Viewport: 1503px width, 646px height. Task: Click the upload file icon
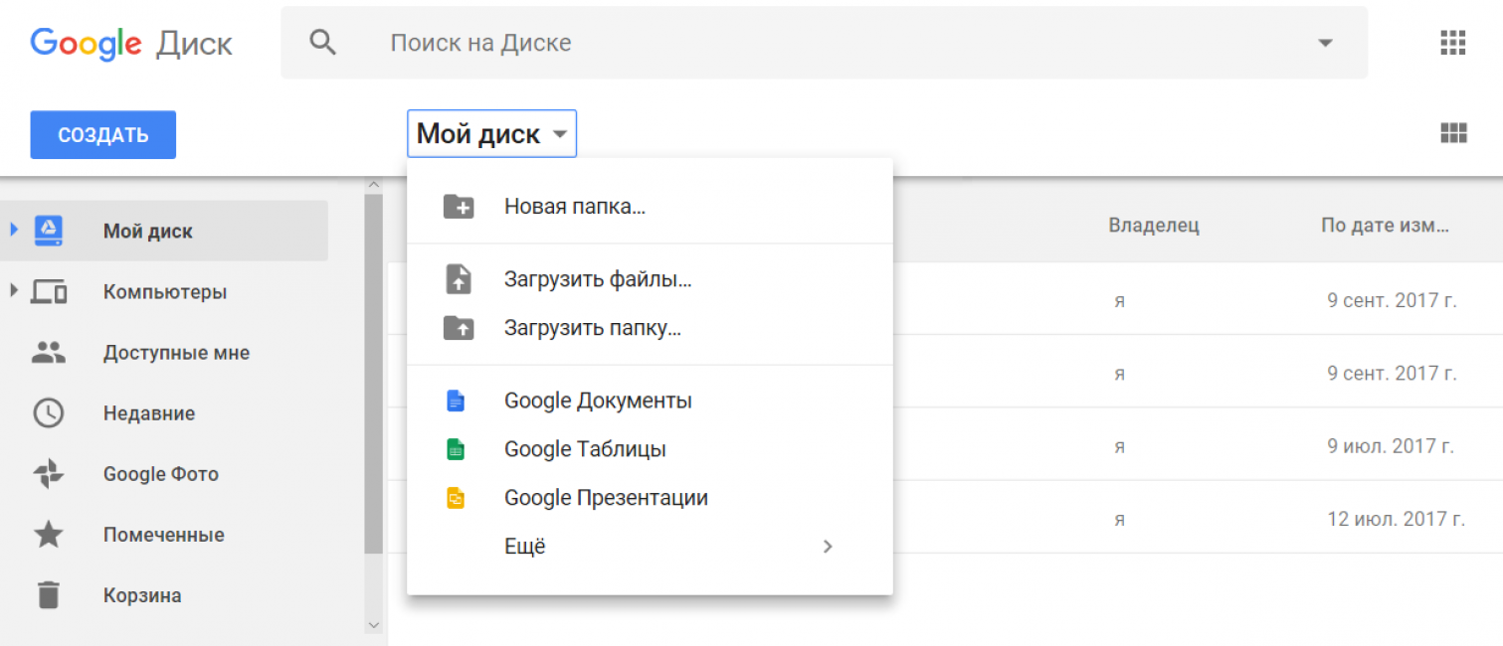[458, 279]
